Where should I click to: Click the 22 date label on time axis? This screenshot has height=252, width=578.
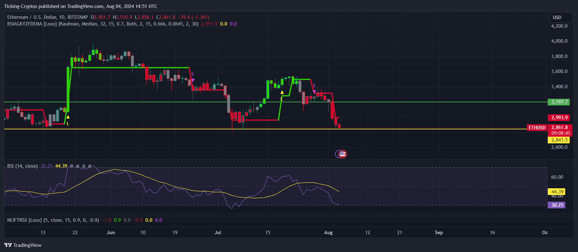[75, 233]
